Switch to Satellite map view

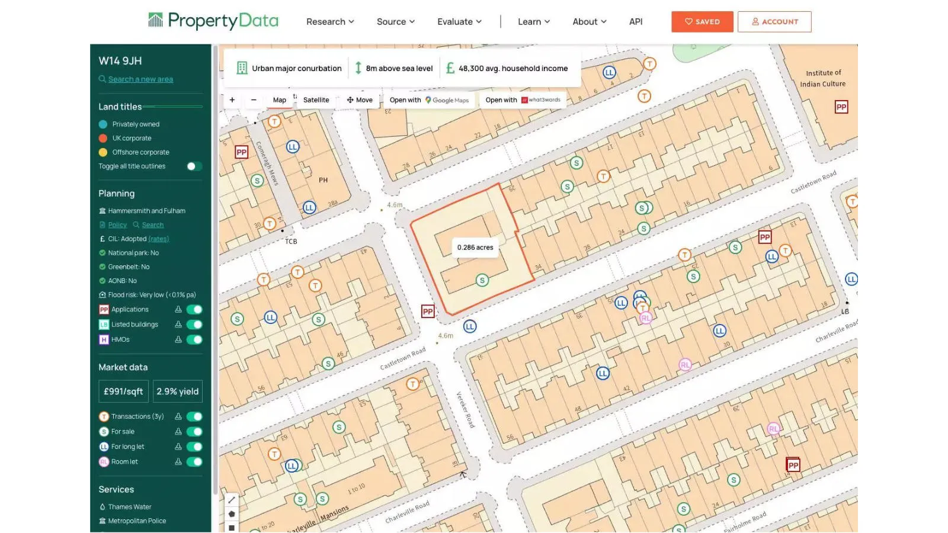point(315,99)
